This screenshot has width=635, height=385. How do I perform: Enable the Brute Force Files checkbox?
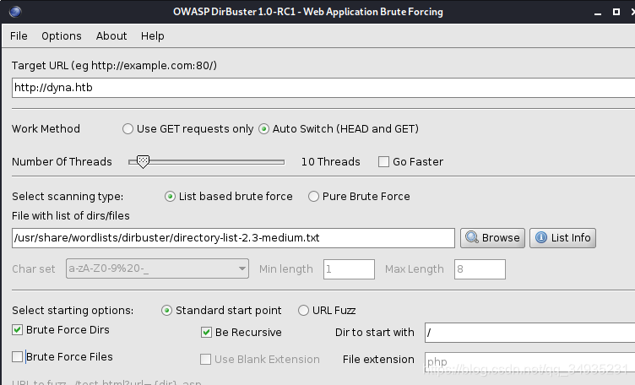pos(17,356)
